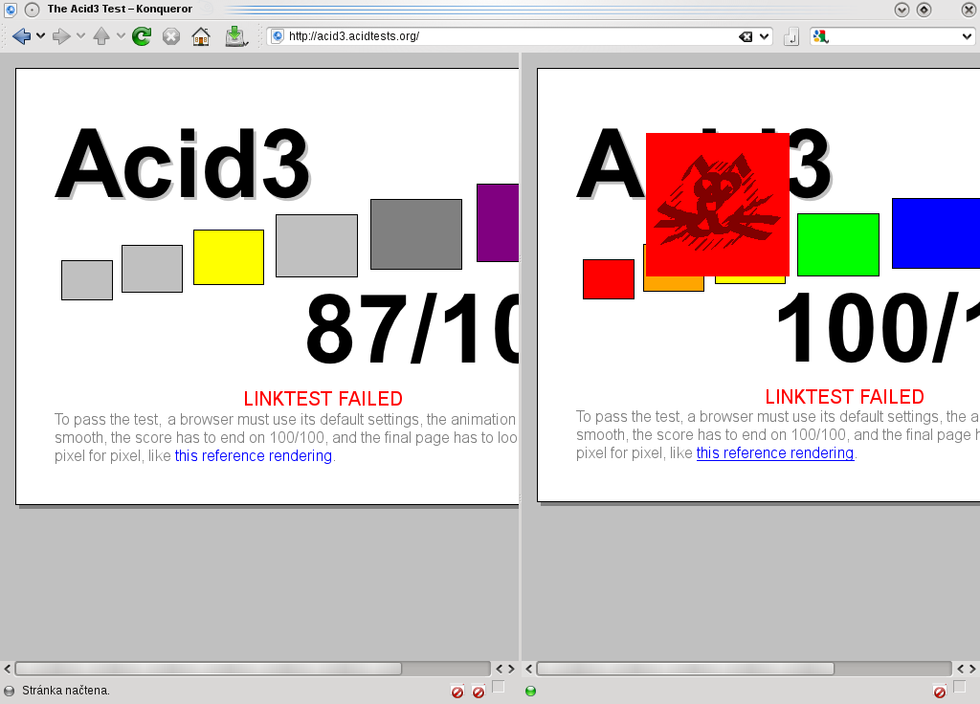This screenshot has height=704, width=980.
Task: Click the maximize diamond title bar button
Action: click(x=924, y=10)
